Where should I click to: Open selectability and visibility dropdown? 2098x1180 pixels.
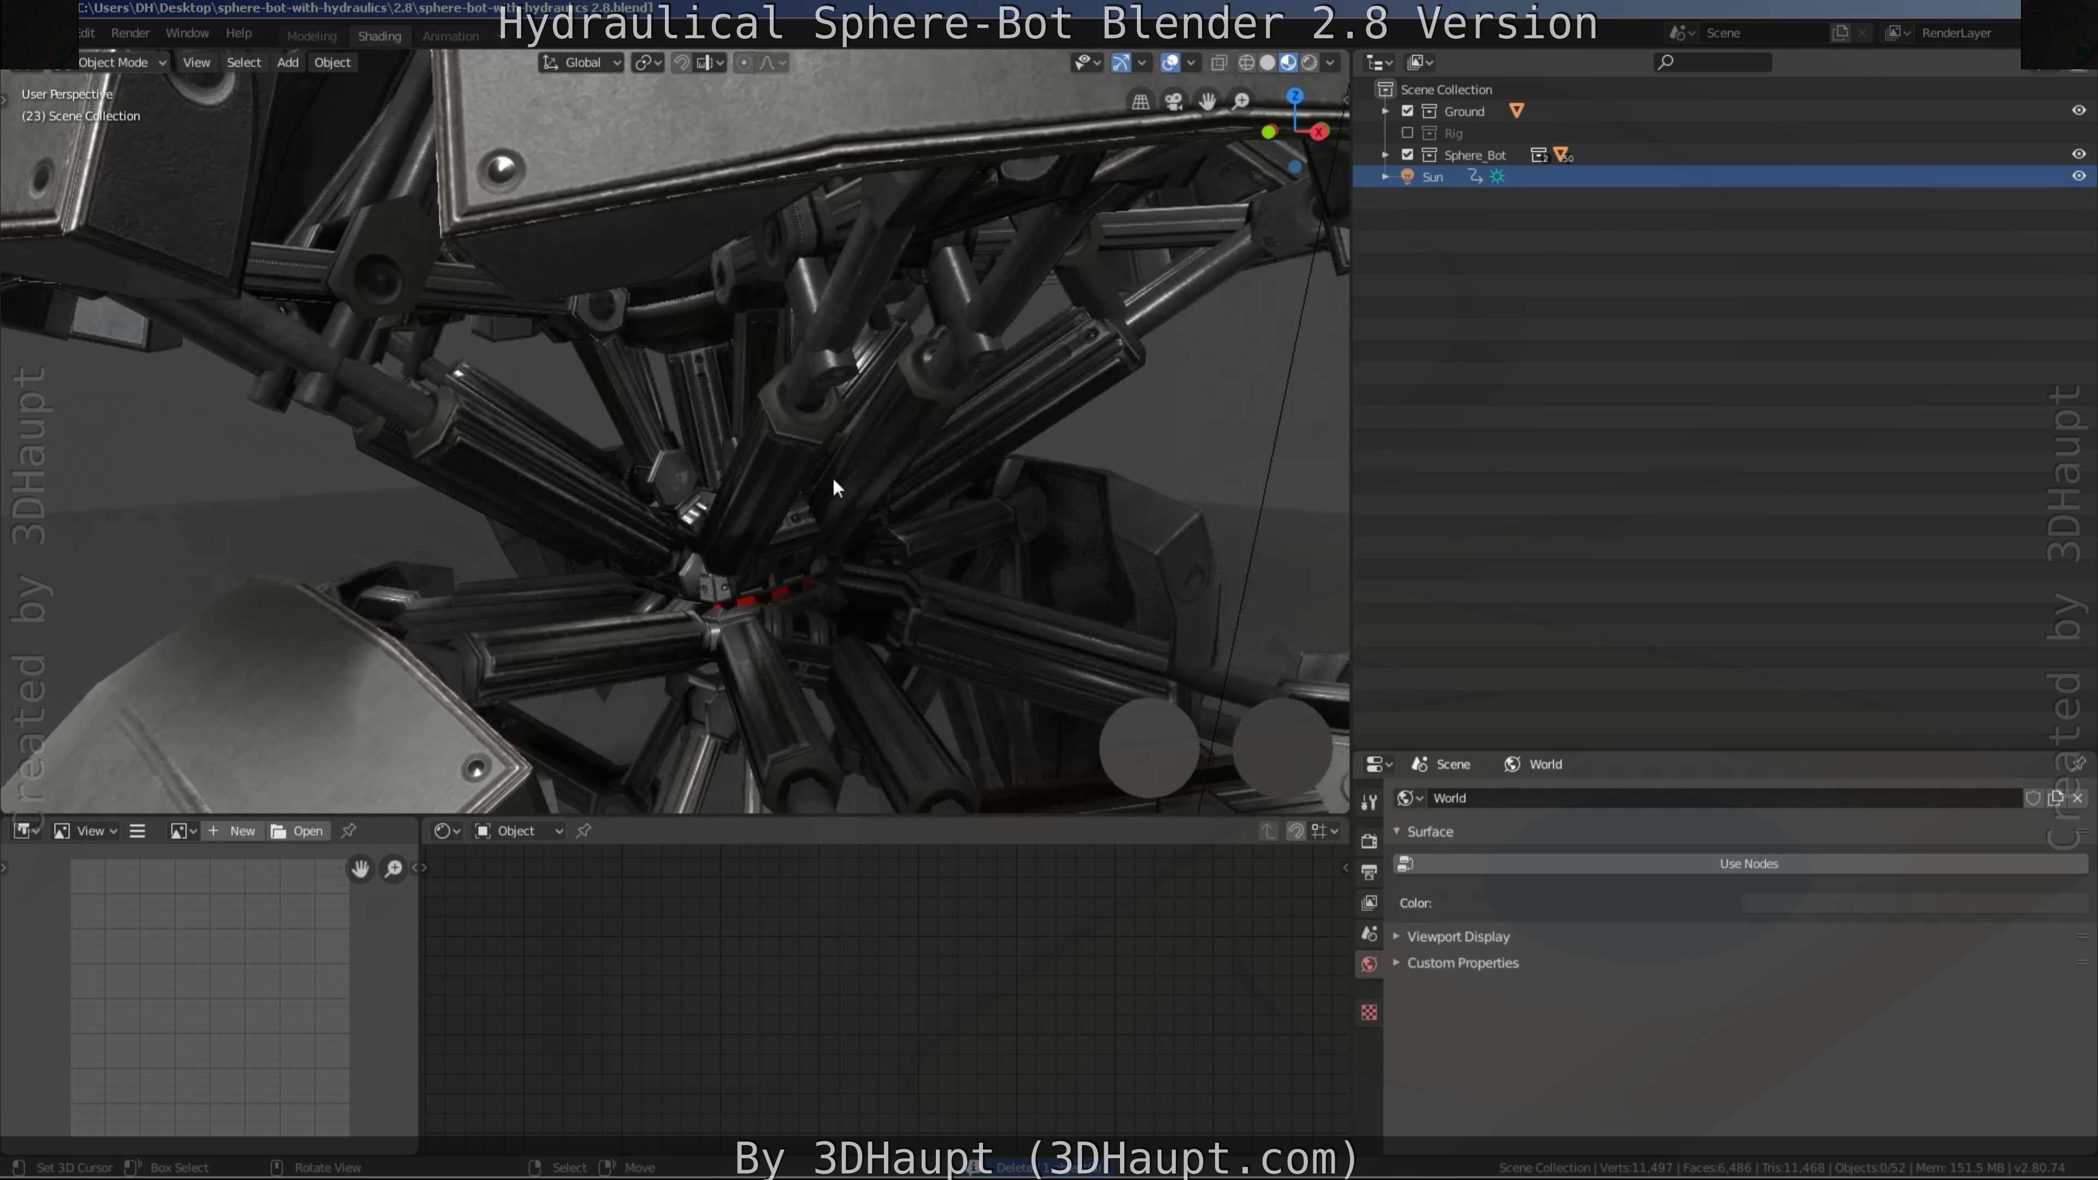(x=1087, y=63)
